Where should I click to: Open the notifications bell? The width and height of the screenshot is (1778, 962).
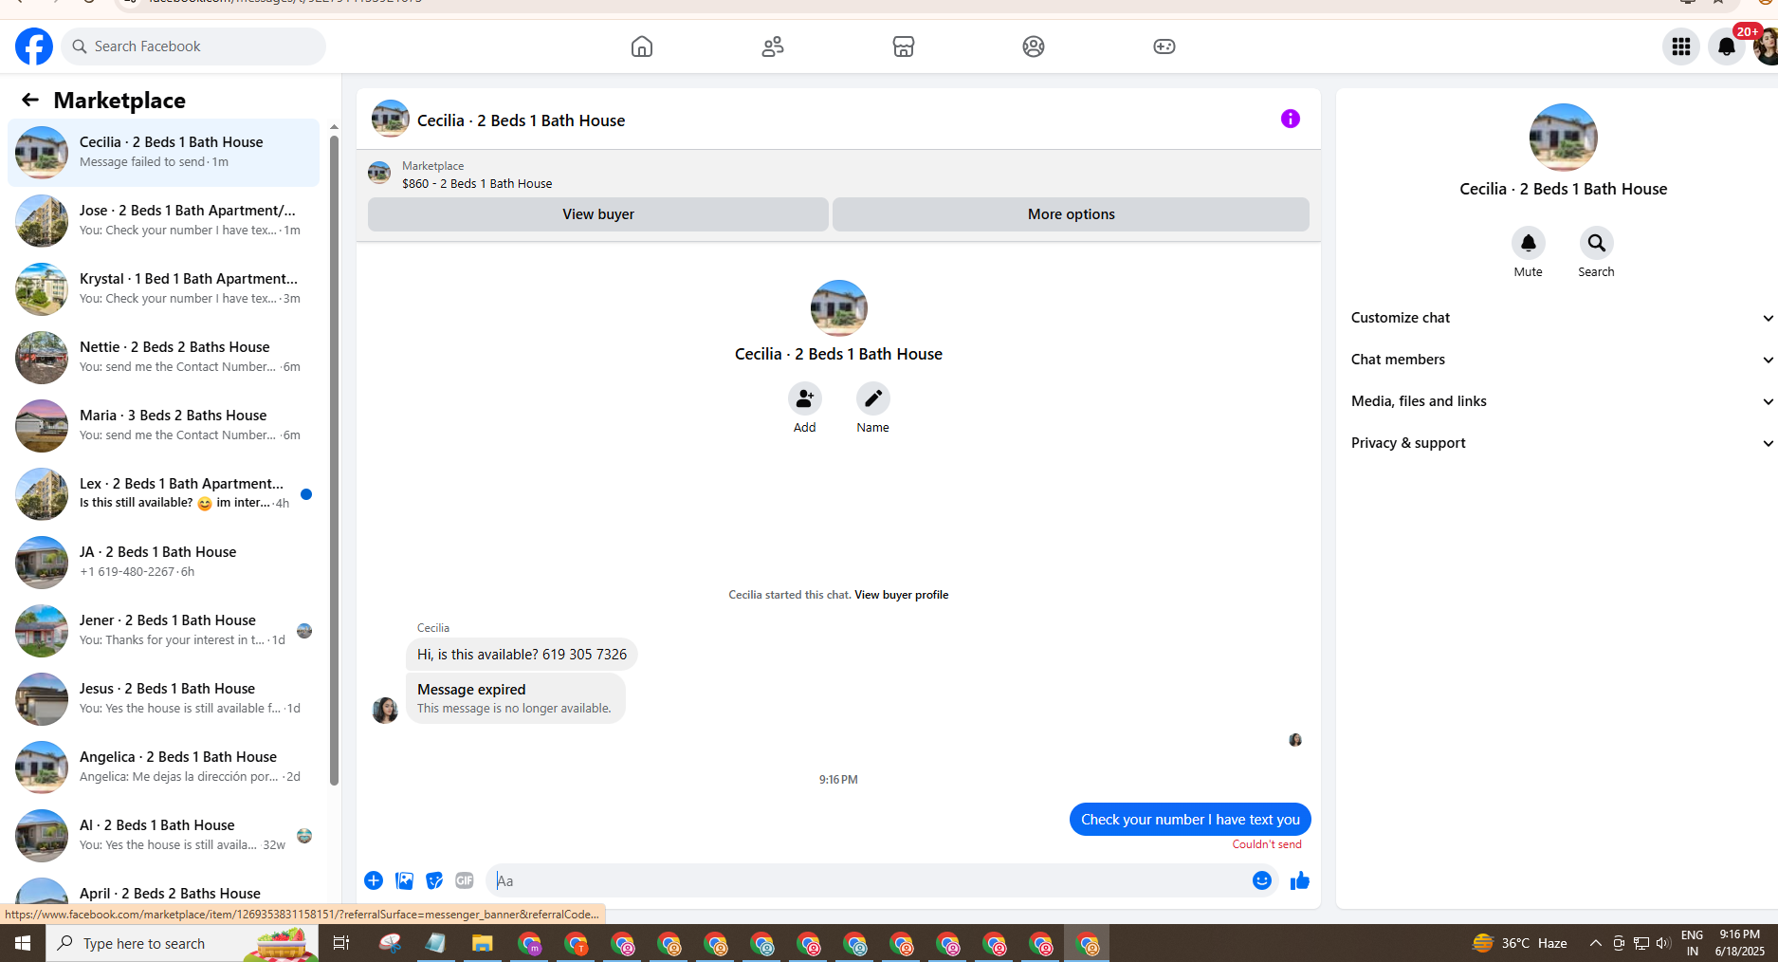click(x=1727, y=46)
